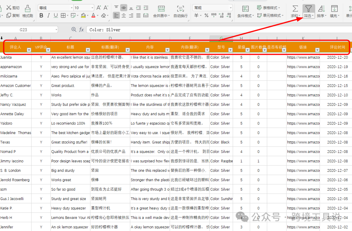Increase font size with A+ icon

click(x=98, y=8)
